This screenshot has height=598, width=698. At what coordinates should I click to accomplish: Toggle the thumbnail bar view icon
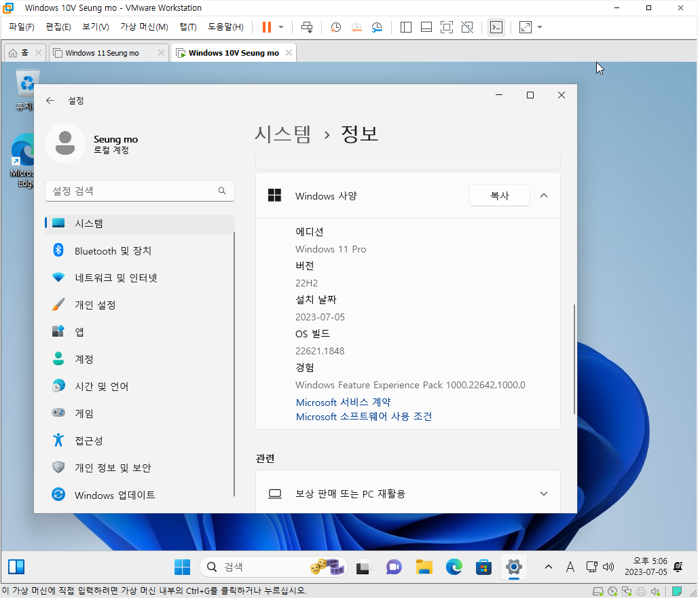pyautogui.click(x=426, y=27)
